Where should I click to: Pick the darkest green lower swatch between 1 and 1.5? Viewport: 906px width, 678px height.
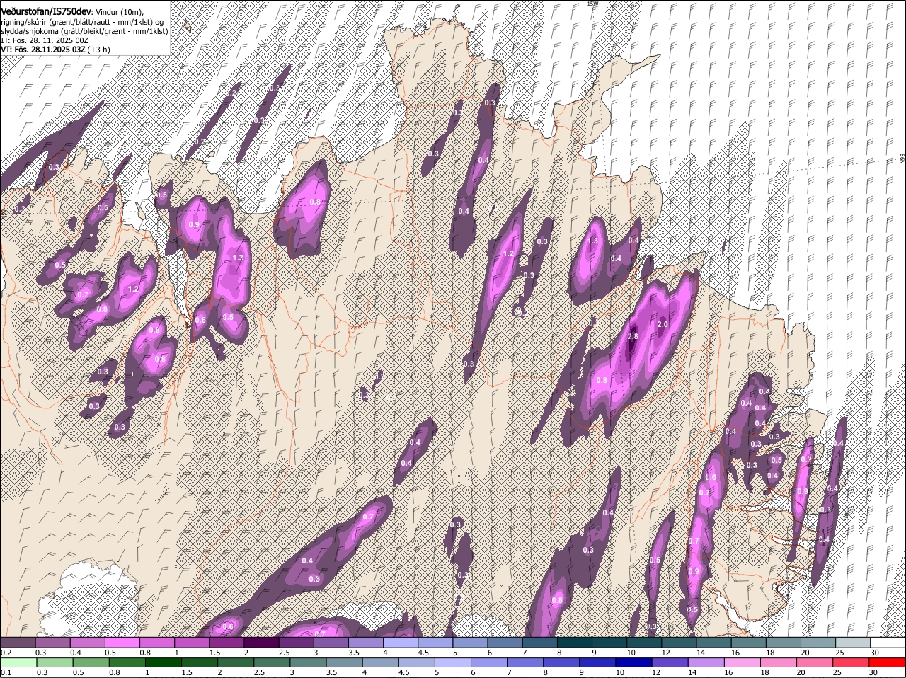click(x=163, y=662)
